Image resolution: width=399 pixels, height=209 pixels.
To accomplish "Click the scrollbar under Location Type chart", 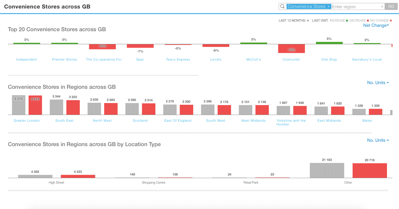I will click(x=198, y=190).
